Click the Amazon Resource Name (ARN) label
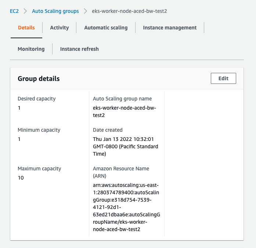This screenshot has height=248, width=256. [x=121, y=172]
